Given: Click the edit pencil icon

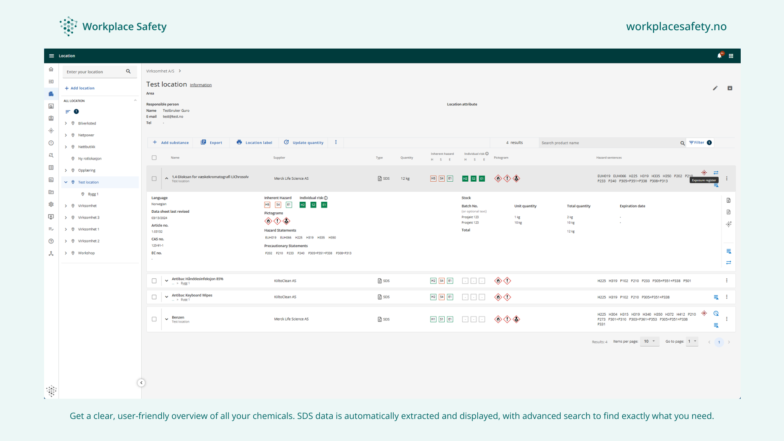Looking at the screenshot, I should [x=715, y=88].
